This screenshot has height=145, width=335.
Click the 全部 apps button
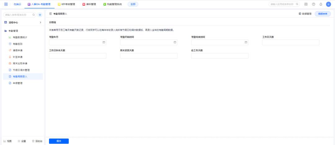point(133,4)
